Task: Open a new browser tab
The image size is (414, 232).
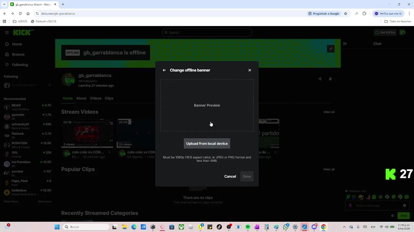Action: pyautogui.click(x=63, y=5)
